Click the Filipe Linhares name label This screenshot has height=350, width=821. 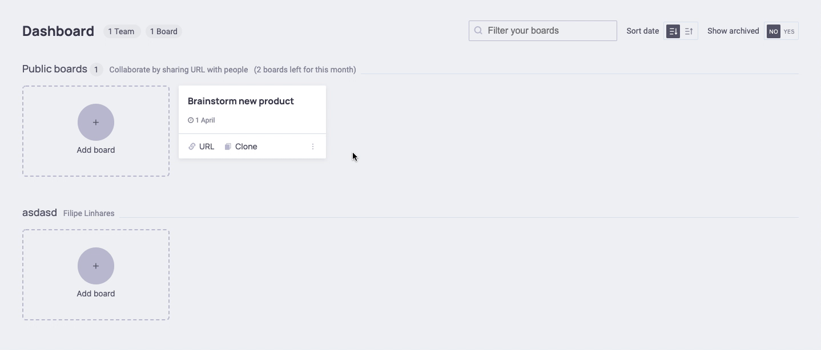(x=88, y=213)
